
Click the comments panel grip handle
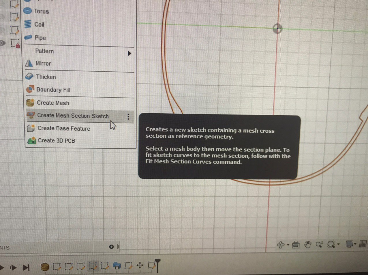pyautogui.click(x=118, y=247)
